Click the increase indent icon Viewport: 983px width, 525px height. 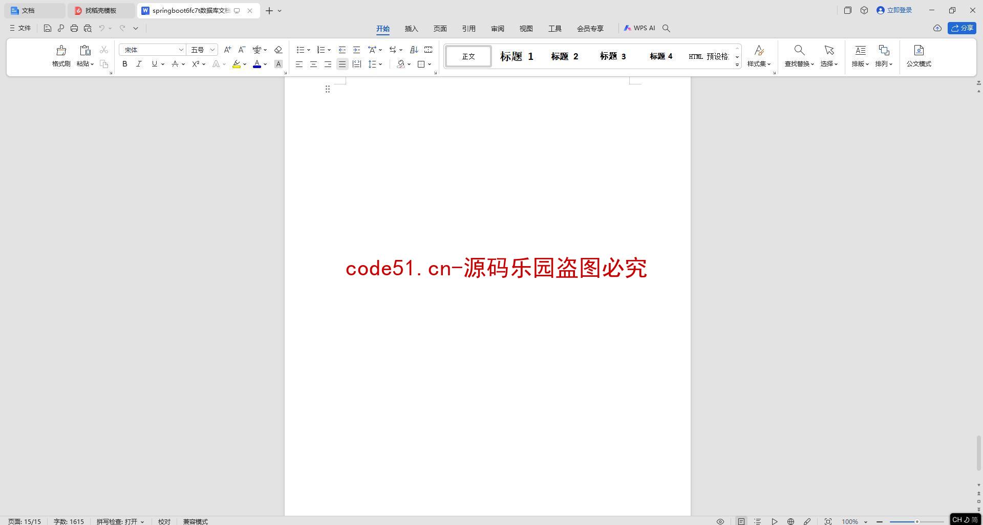tap(356, 50)
